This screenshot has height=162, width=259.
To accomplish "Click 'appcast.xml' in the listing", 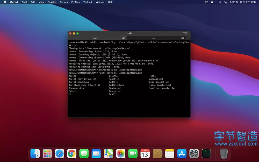I will [x=156, y=79].
